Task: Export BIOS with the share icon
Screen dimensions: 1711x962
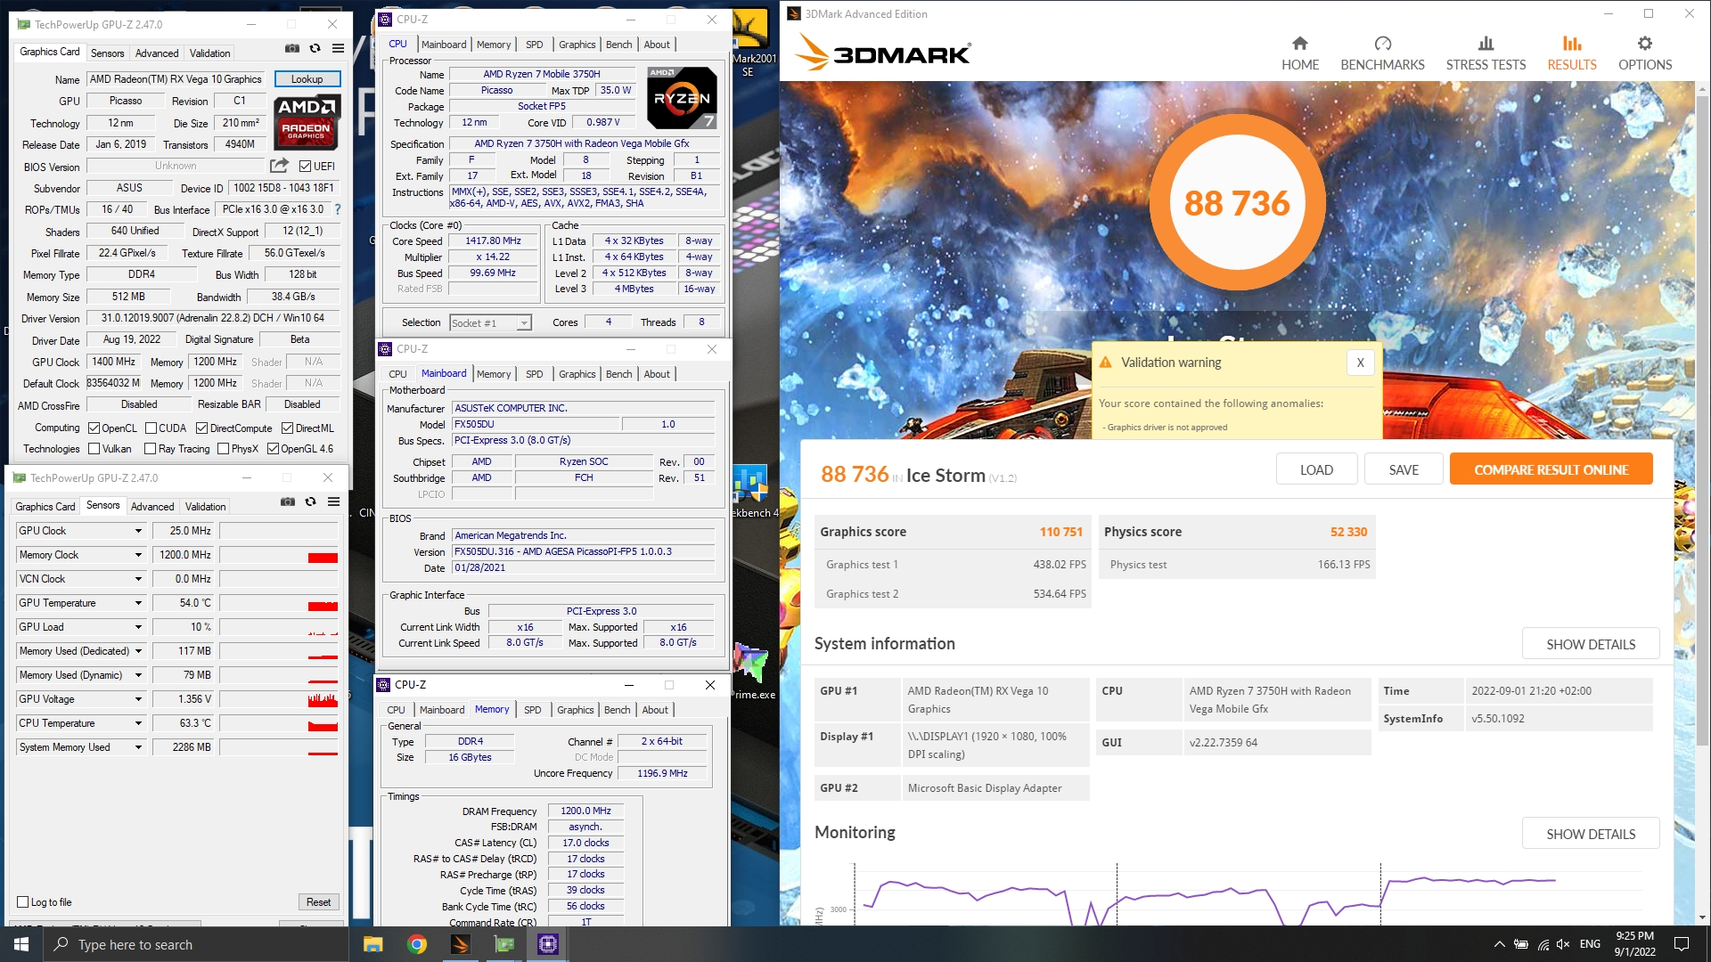Action: click(279, 166)
